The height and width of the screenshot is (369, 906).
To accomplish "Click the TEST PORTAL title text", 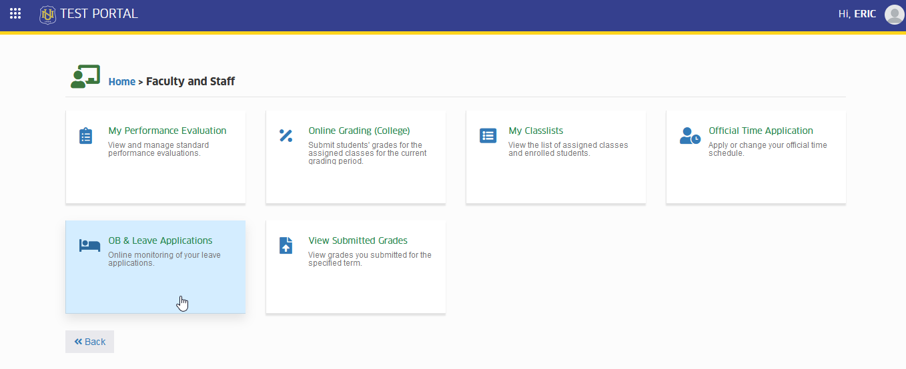I will point(99,14).
